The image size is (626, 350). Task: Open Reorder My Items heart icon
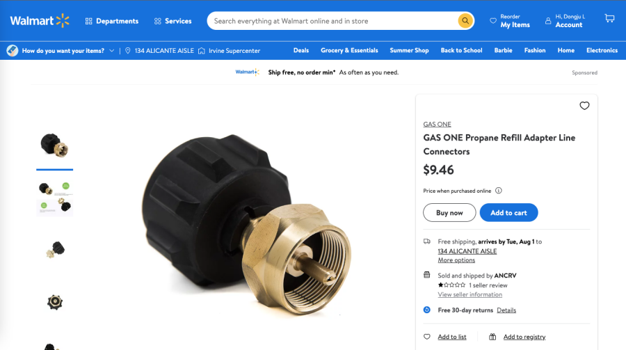point(493,21)
